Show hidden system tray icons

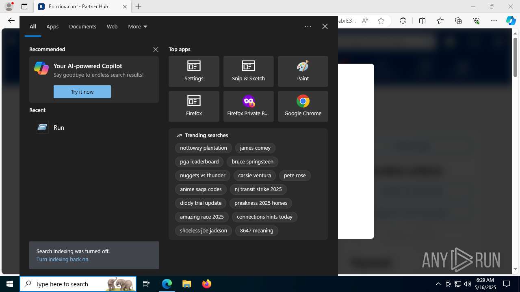[438, 284]
